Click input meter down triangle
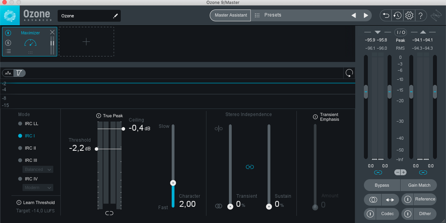 pyautogui.click(x=378, y=32)
